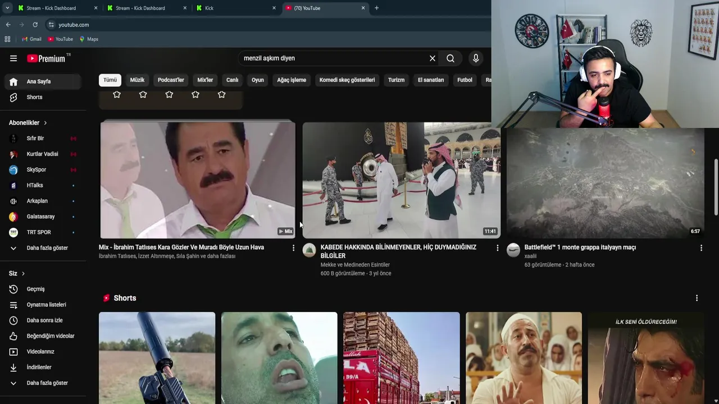719x404 pixels.
Task: Rate with the fifth star
Action: [x=221, y=94]
